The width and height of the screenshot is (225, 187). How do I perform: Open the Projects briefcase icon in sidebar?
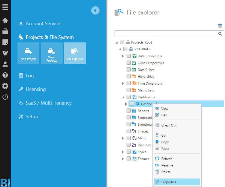[x=5, y=31]
